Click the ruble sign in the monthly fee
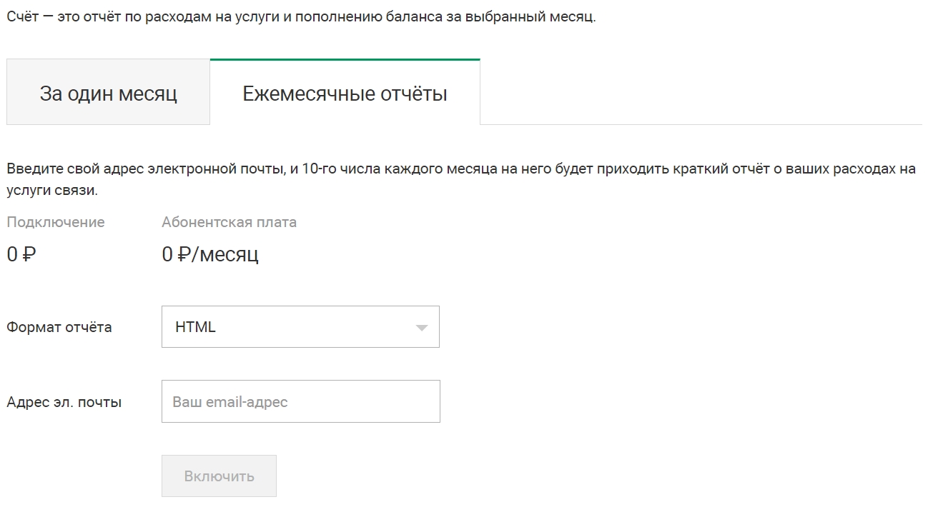The height and width of the screenshot is (512, 933). (184, 254)
